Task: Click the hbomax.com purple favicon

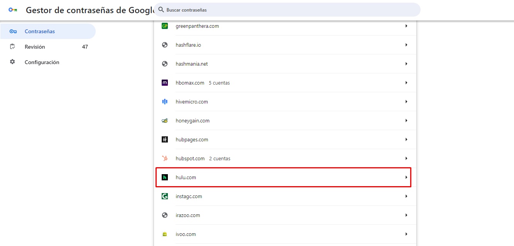Action: (165, 83)
